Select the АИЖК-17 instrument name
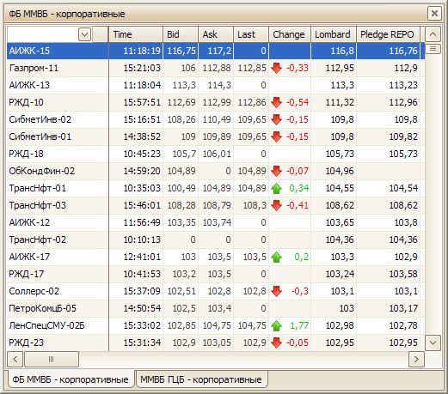This screenshot has width=448, height=394. pos(29,257)
